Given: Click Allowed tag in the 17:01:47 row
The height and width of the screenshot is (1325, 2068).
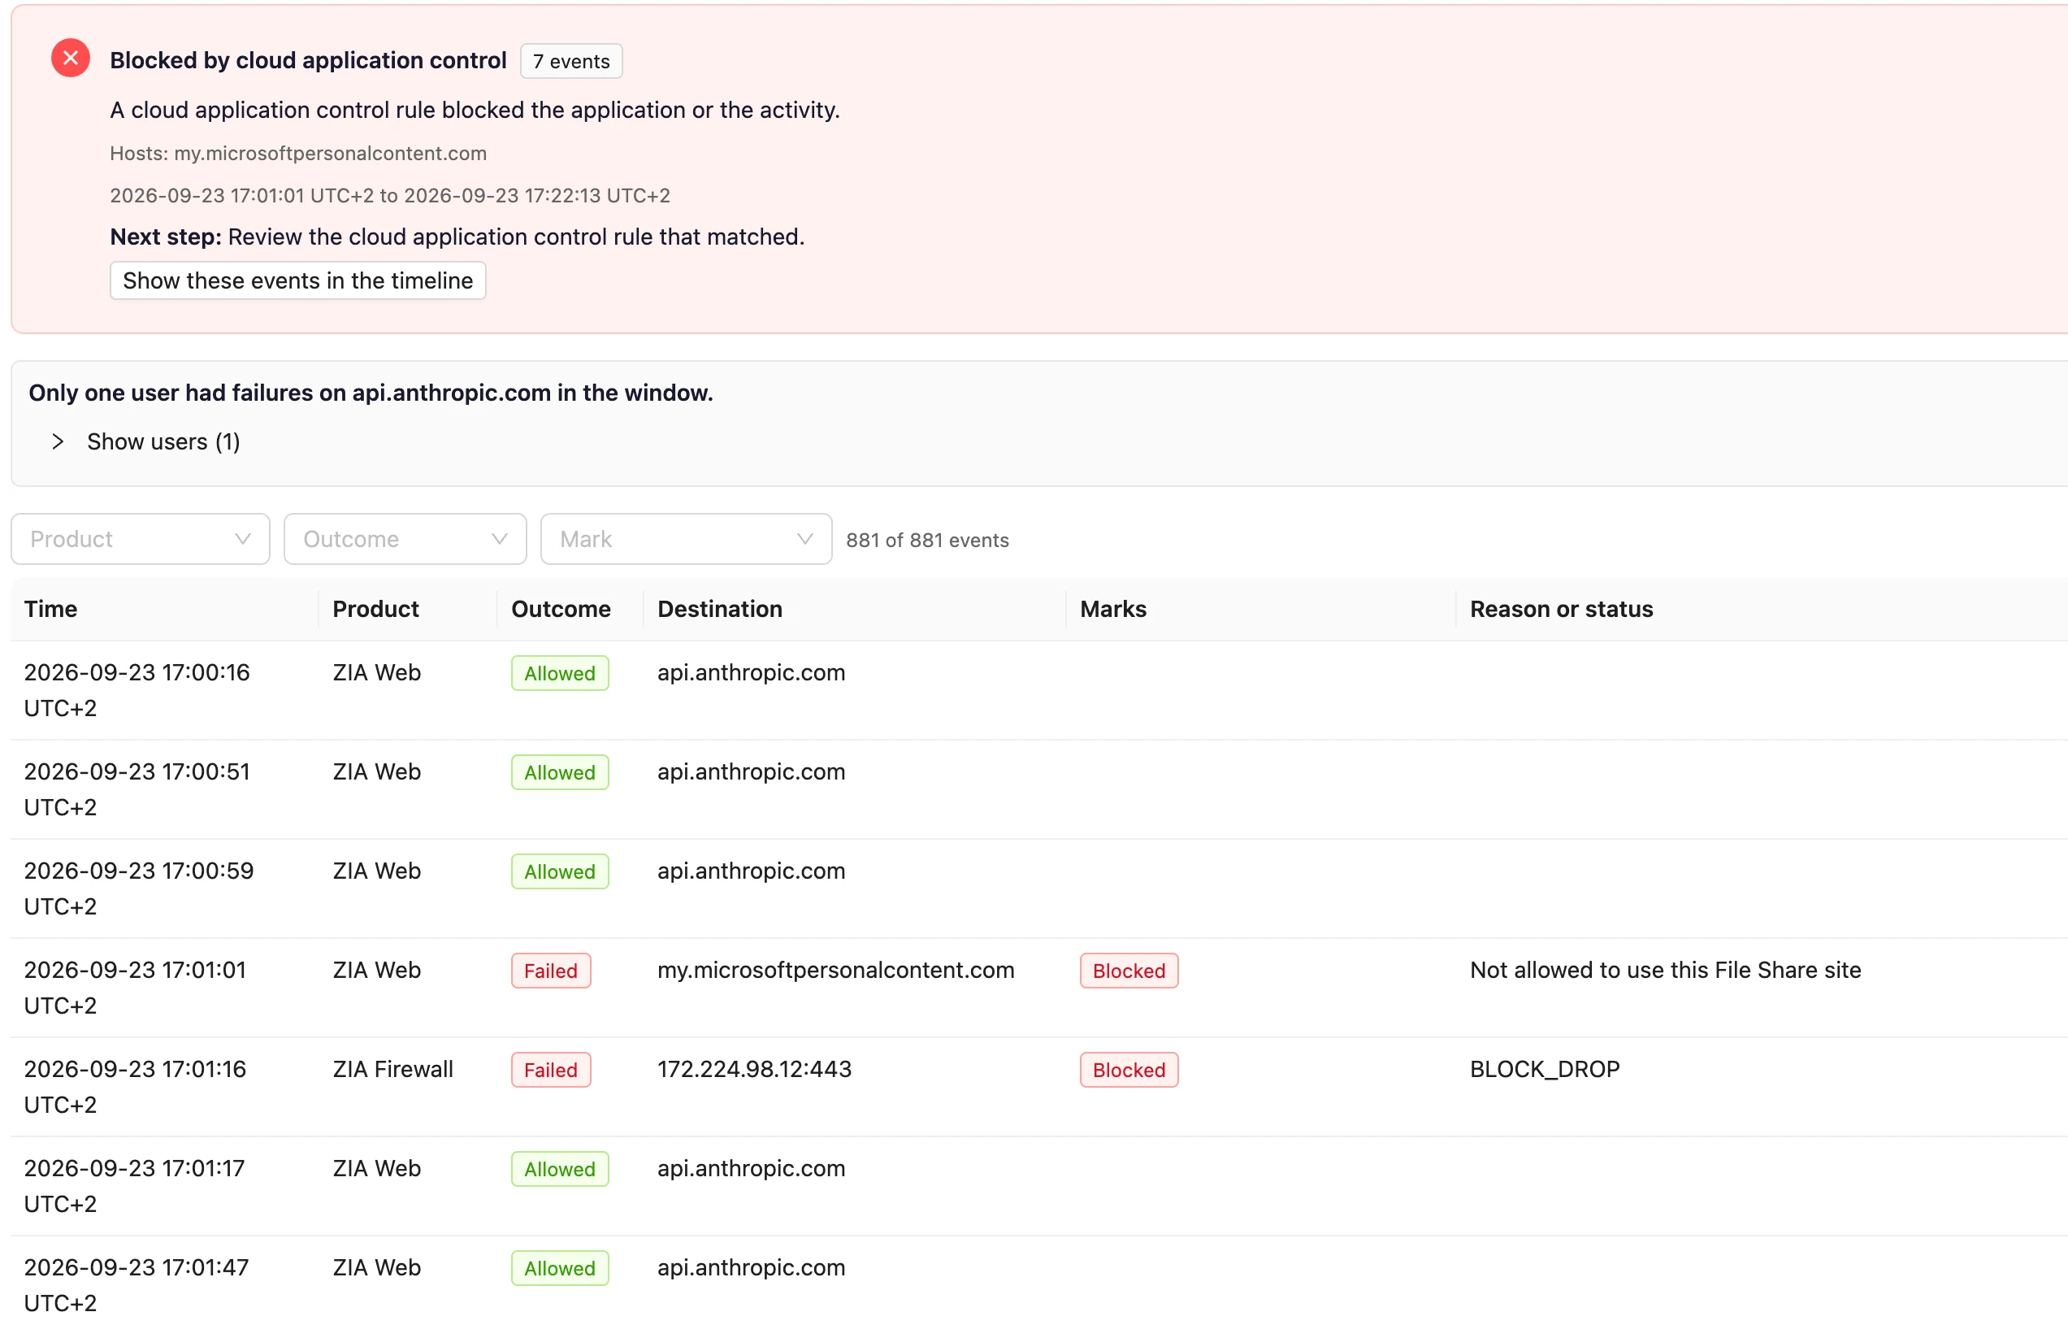Looking at the screenshot, I should pyautogui.click(x=560, y=1267).
